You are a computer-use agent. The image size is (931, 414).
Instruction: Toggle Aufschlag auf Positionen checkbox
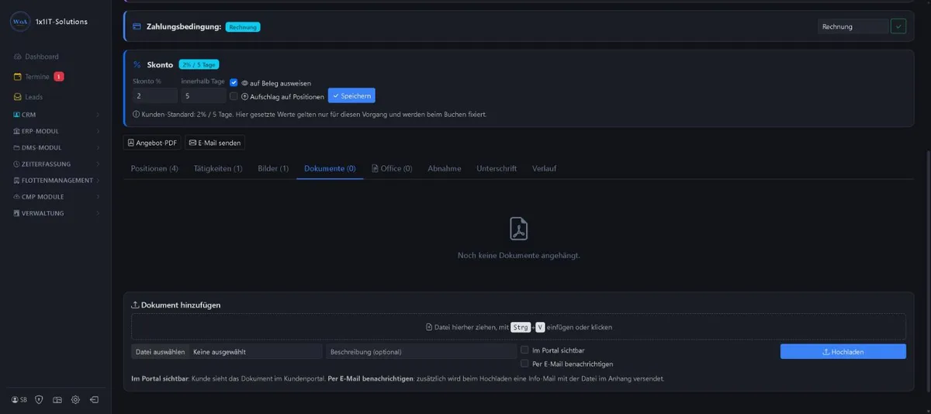pyautogui.click(x=234, y=96)
